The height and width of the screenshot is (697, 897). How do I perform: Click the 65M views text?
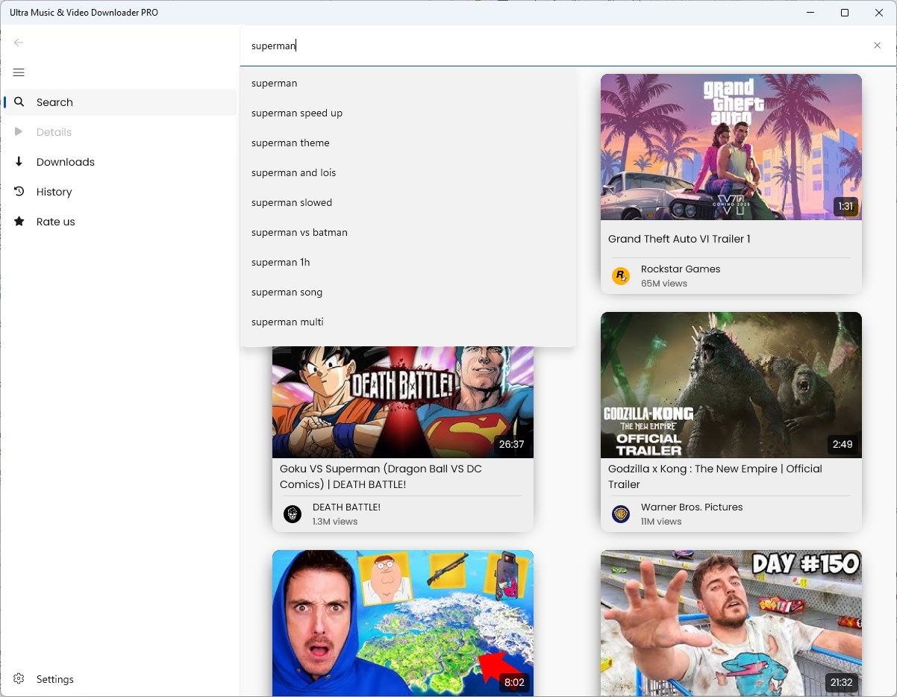tap(664, 284)
